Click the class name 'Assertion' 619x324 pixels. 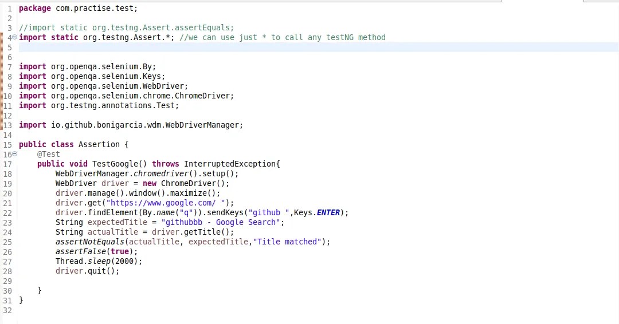(99, 144)
